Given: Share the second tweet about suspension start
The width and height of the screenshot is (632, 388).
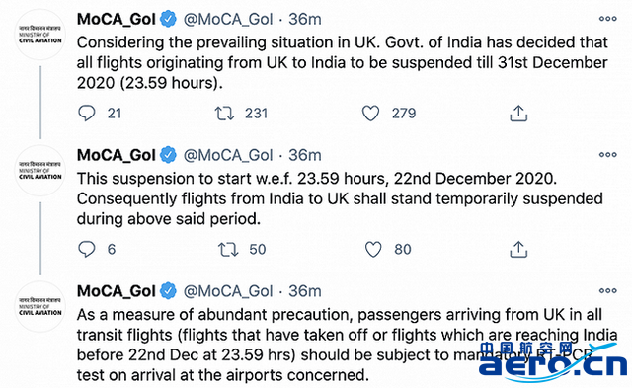Looking at the screenshot, I should click(x=518, y=249).
